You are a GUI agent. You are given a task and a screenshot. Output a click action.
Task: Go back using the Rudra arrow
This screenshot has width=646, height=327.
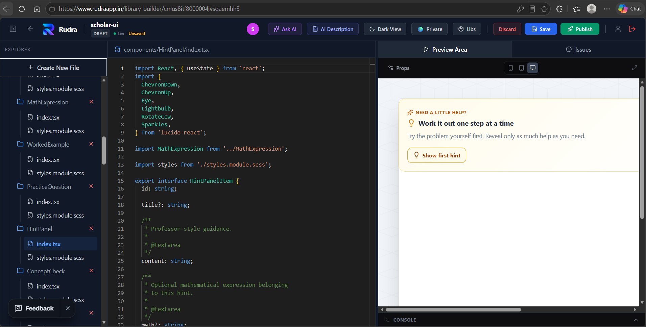point(30,29)
